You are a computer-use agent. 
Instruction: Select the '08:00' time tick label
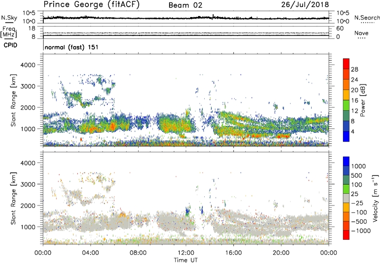138,253
